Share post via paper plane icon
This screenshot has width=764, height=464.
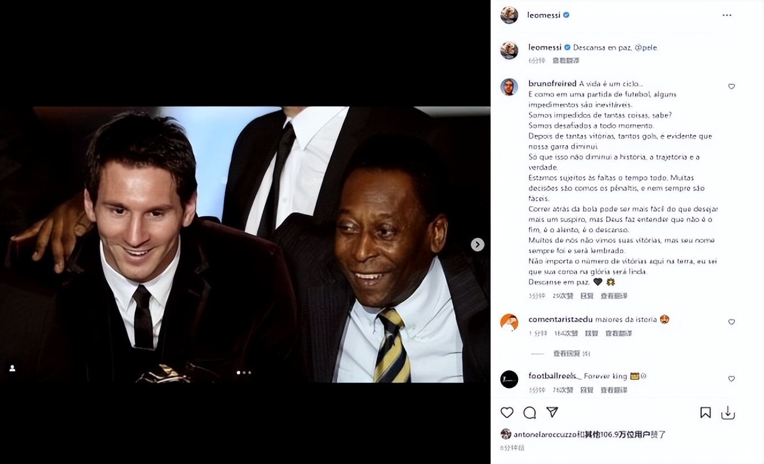tap(552, 413)
